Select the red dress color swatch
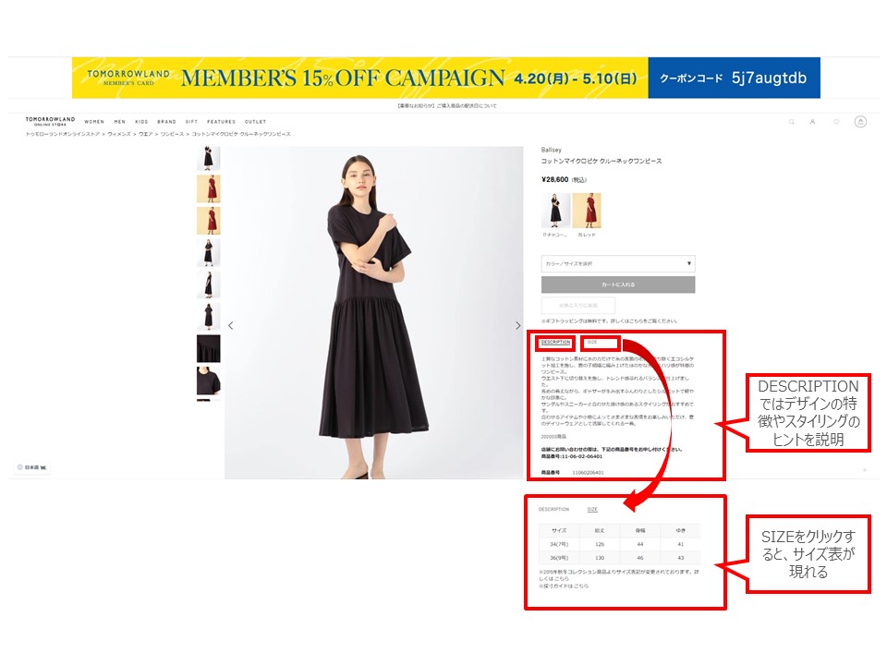 coord(587,211)
